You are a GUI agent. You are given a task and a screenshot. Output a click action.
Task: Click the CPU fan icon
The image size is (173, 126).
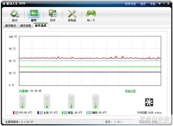(149, 102)
